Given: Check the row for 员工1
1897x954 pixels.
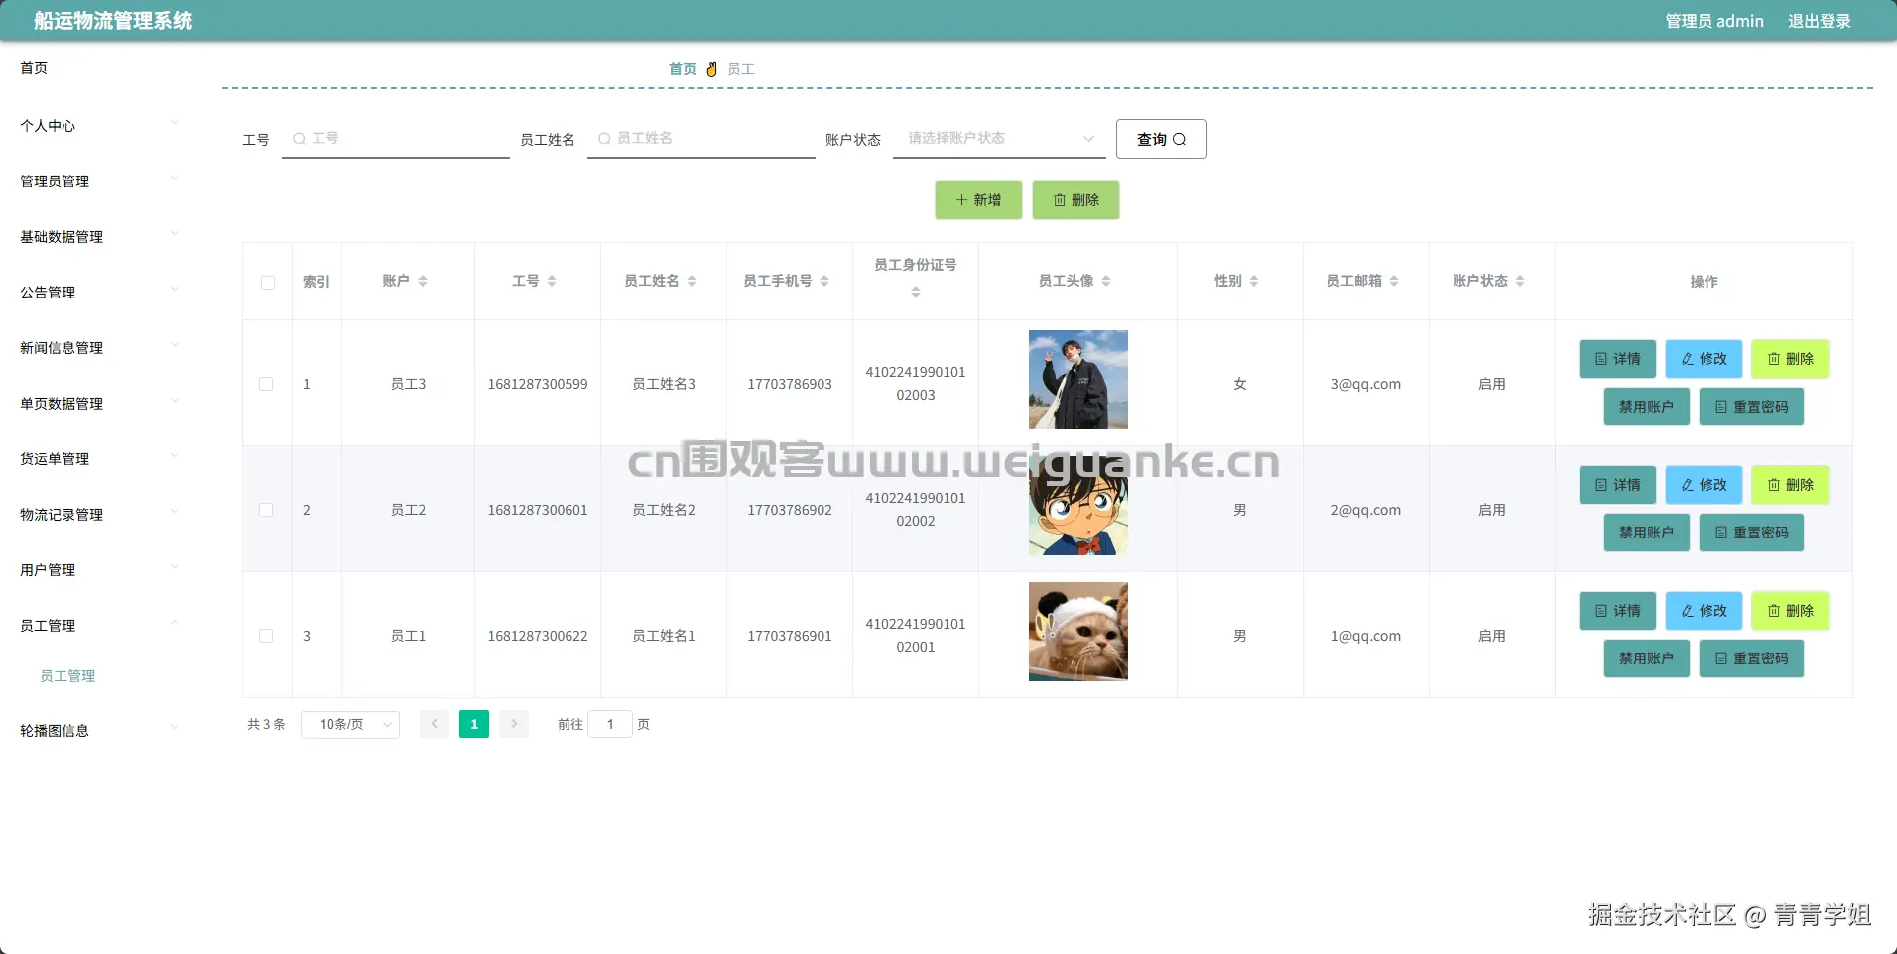Looking at the screenshot, I should [266, 636].
